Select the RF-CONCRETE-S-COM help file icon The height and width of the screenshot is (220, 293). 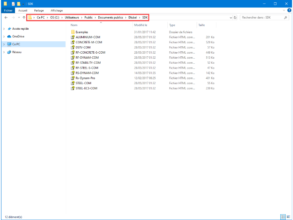tap(73, 52)
